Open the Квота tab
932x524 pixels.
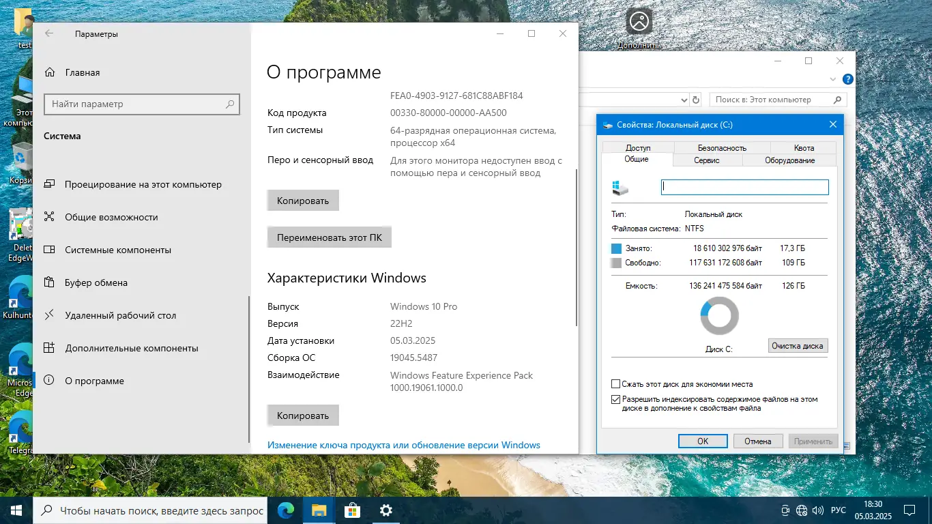(804, 147)
